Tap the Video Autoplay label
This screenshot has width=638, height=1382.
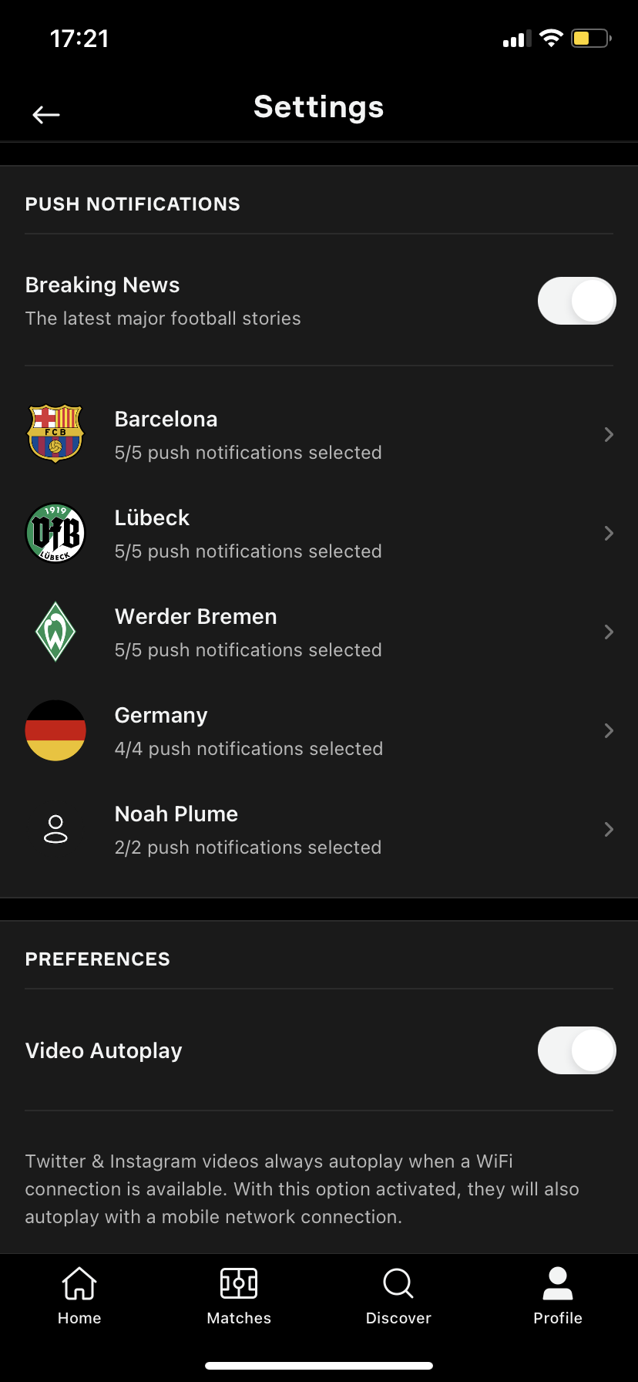click(104, 1051)
